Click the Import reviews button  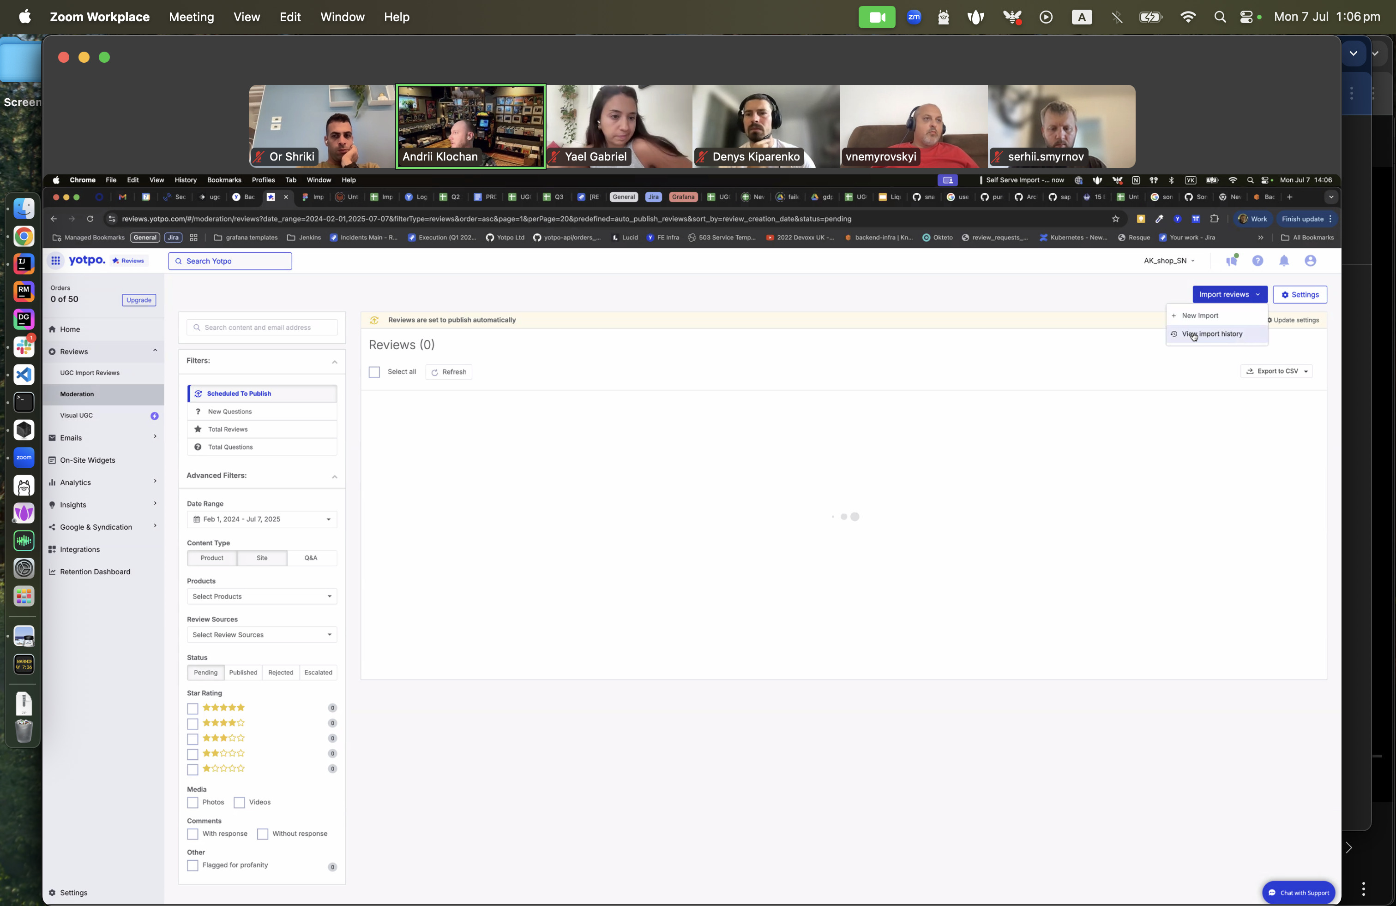point(1229,295)
